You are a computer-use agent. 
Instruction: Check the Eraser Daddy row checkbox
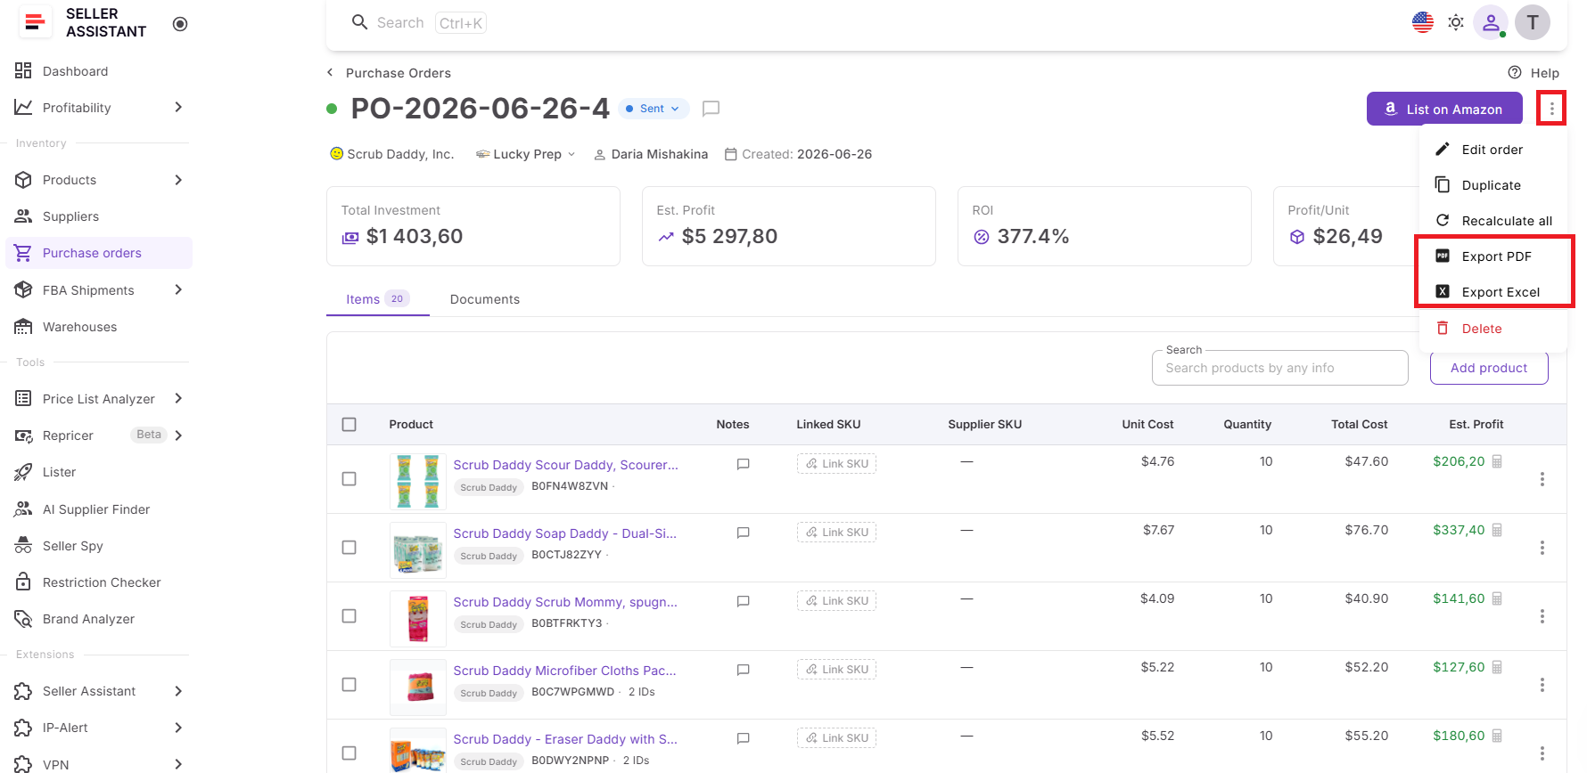click(x=349, y=753)
